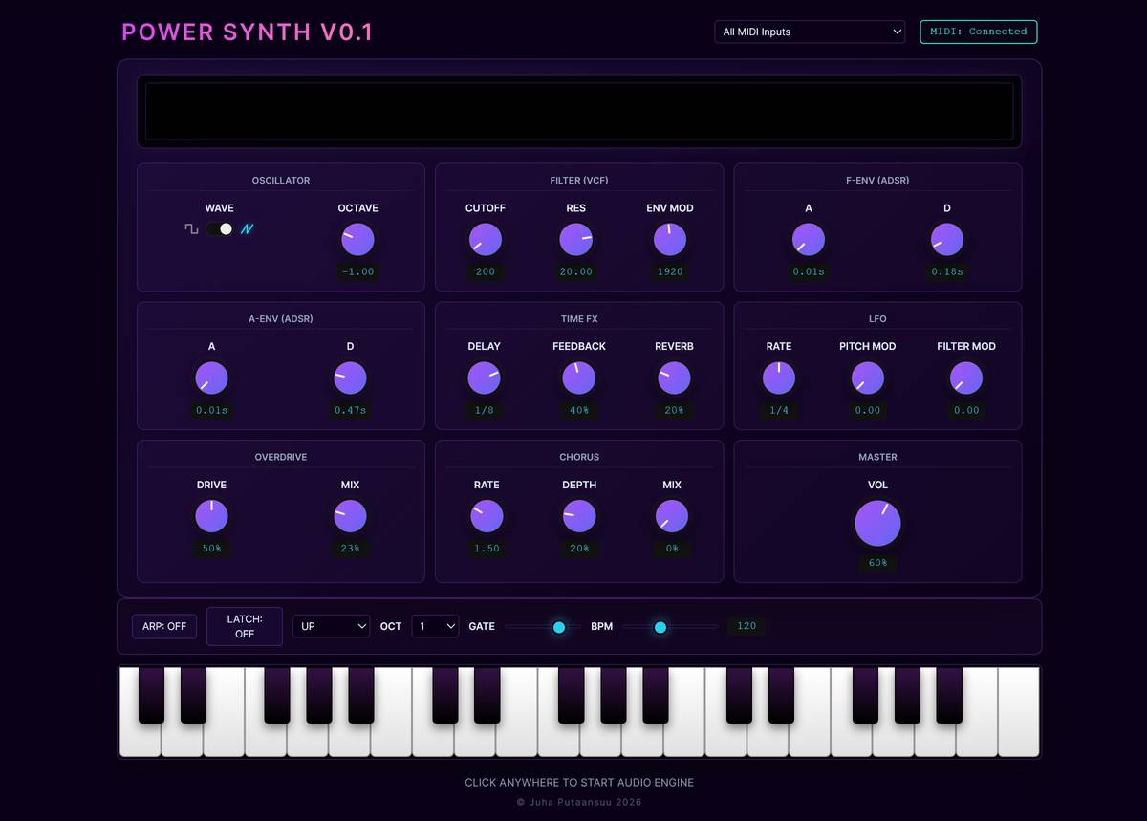Turn on LATCH mode
Viewport: 1147px width, 821px height.
click(244, 626)
